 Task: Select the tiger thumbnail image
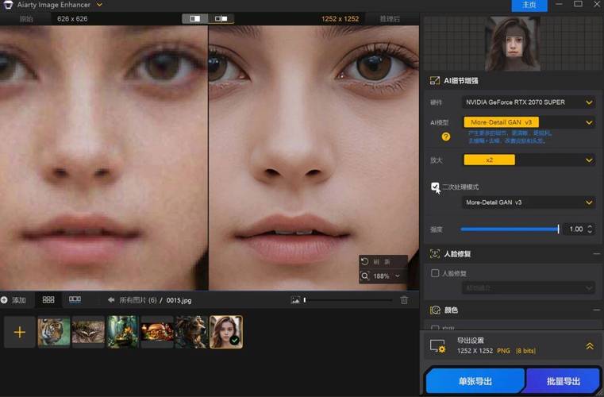54,331
